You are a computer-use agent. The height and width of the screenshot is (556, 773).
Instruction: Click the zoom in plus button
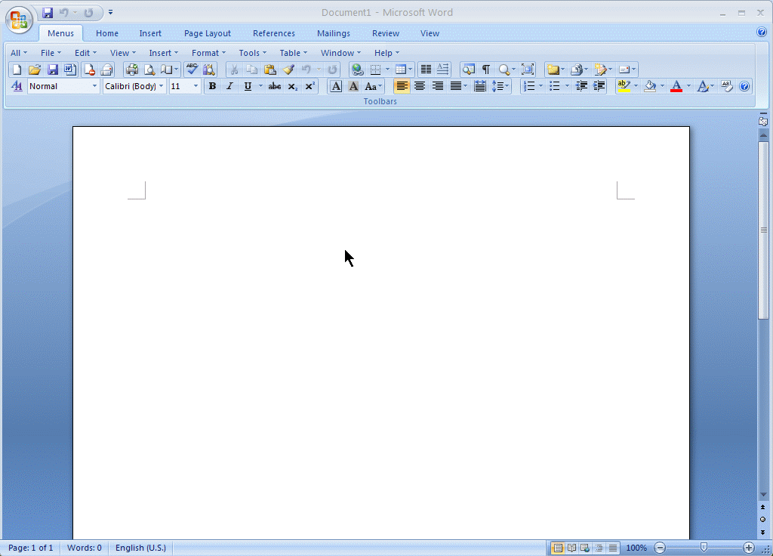(748, 548)
